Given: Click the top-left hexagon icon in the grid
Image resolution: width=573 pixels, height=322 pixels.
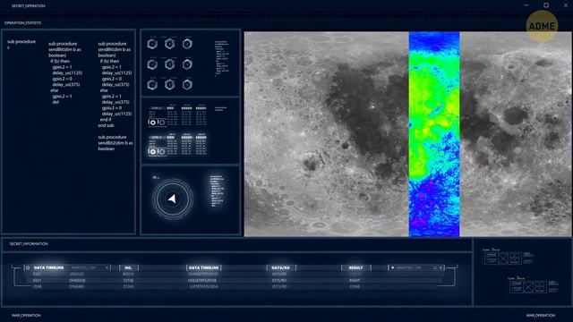Looking at the screenshot, I should [x=152, y=44].
